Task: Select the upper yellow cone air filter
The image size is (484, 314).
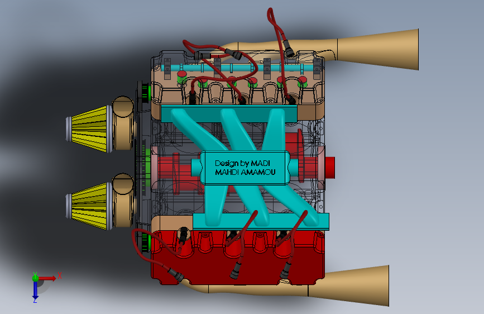Action: click(x=89, y=129)
